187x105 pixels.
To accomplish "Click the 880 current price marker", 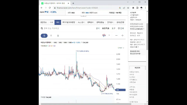I will [120, 90].
